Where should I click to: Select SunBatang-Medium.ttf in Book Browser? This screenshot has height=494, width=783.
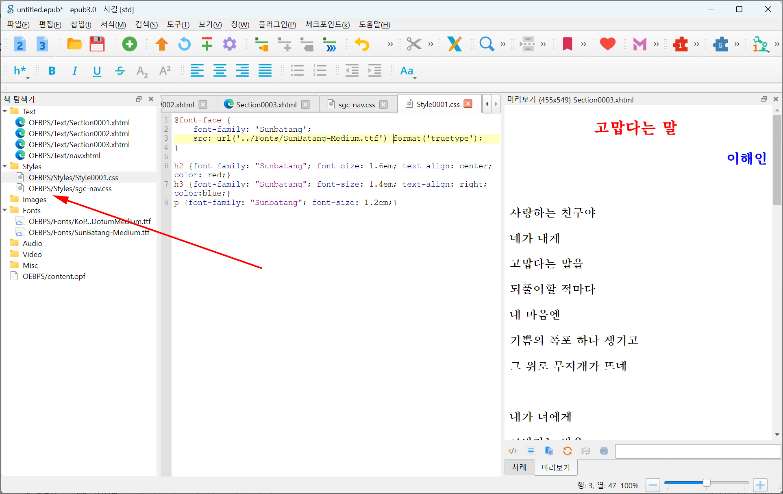click(x=89, y=232)
